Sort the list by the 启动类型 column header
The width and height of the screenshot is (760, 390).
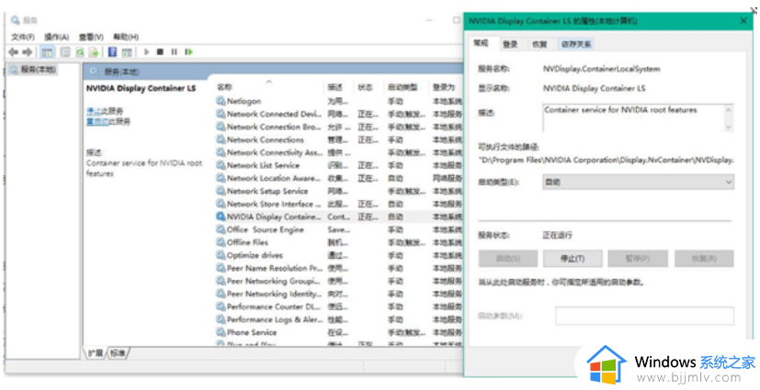point(406,87)
